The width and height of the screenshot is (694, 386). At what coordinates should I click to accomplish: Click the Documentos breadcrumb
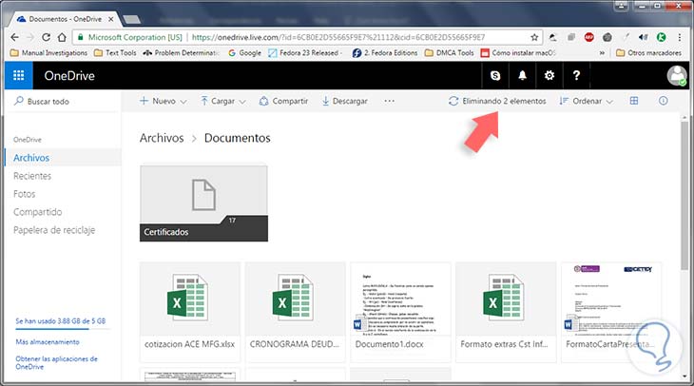point(238,138)
